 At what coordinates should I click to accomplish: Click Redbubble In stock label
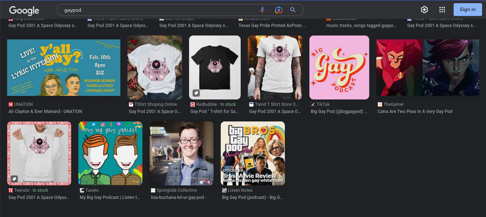coord(228,104)
